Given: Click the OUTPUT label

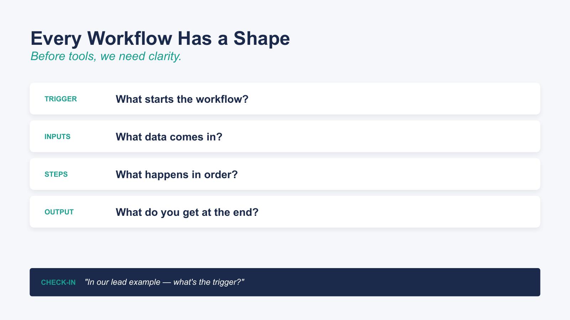Looking at the screenshot, I should point(59,212).
